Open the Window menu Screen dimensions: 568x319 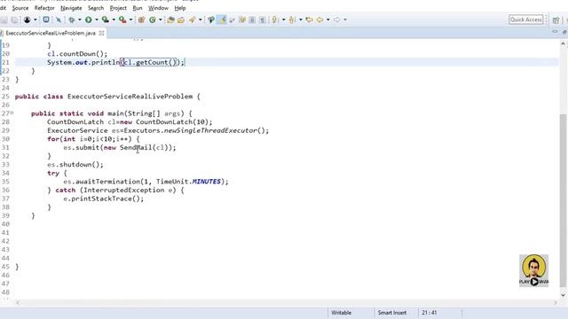tap(158, 8)
